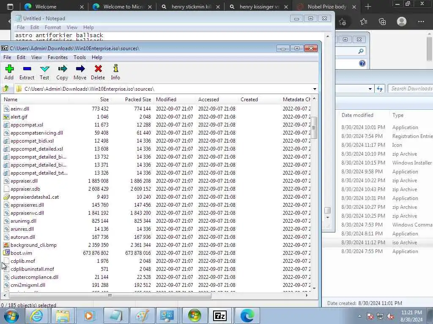The width and height of the screenshot is (433, 324).
Task: Switch to Nobel Prize body tab
Action: click(327, 7)
